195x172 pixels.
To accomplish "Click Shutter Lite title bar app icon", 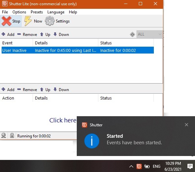I will pyautogui.click(x=5, y=4).
